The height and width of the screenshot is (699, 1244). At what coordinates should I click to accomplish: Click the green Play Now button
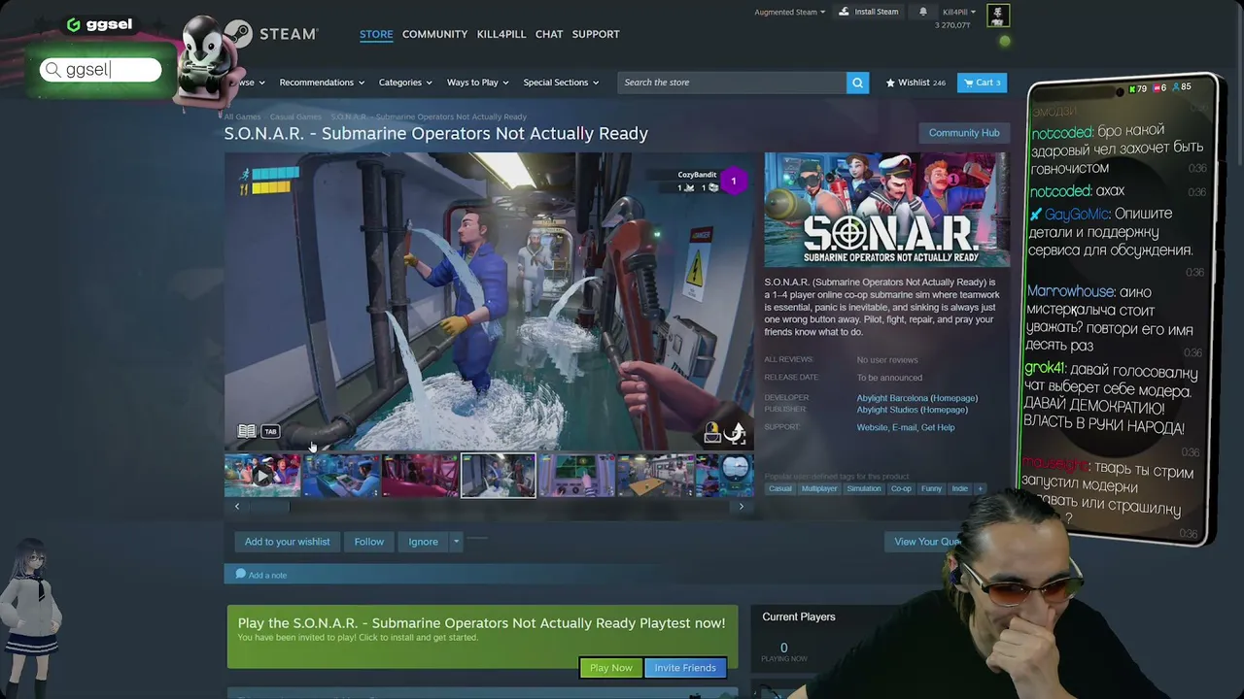pos(611,668)
